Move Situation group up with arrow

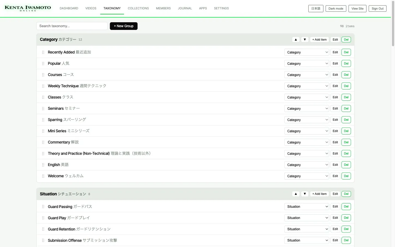click(x=296, y=194)
